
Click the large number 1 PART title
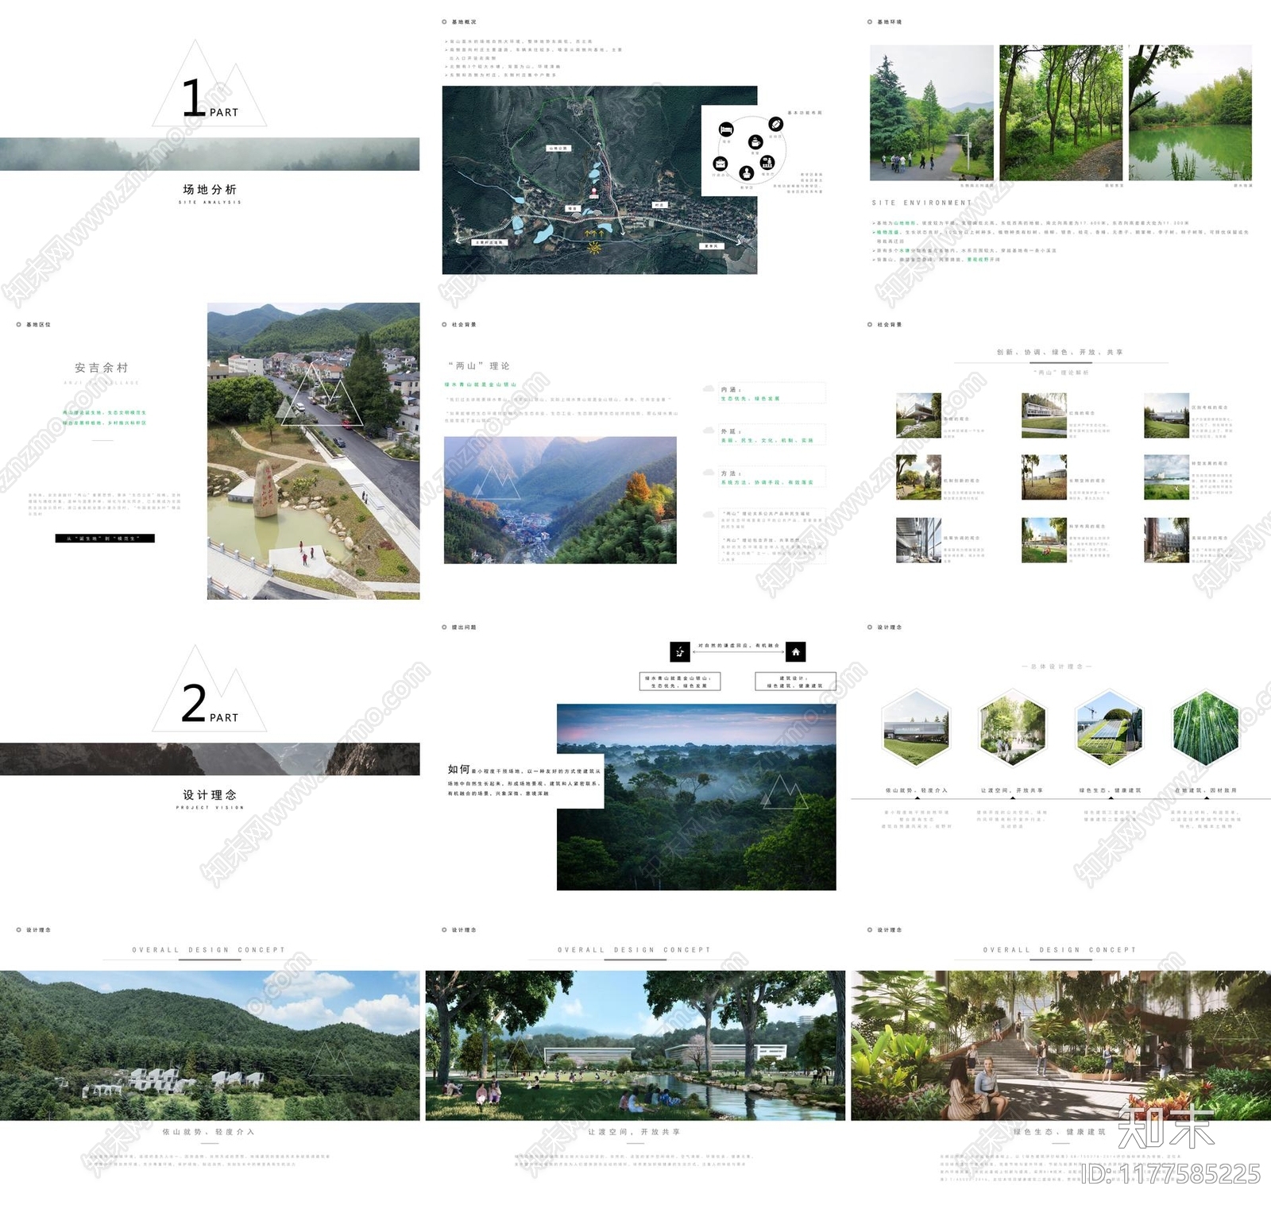point(210,98)
